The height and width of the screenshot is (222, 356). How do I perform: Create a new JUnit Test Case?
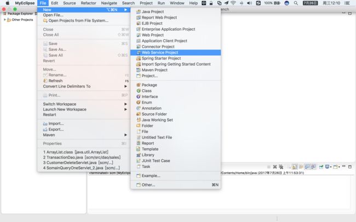click(175, 161)
